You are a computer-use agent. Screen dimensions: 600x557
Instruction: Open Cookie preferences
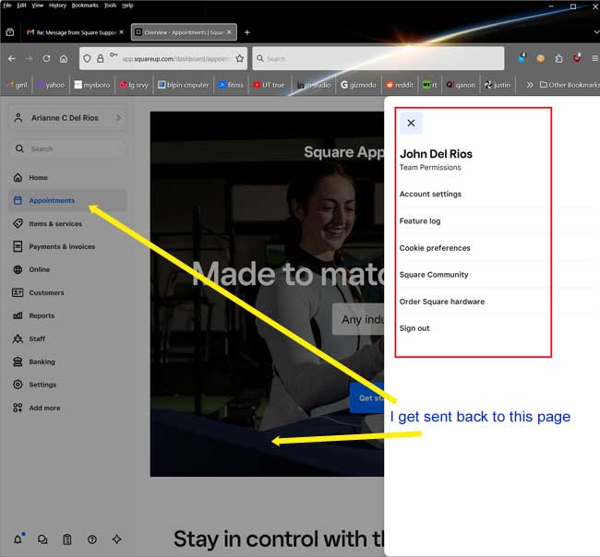pos(435,248)
